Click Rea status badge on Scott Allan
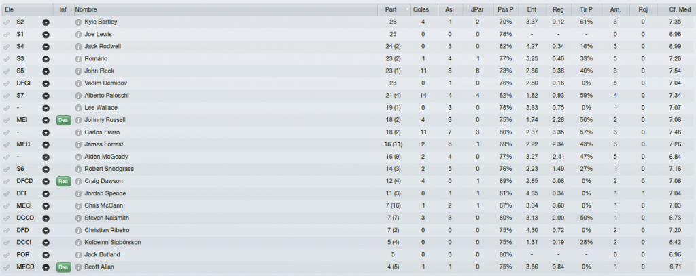 pyautogui.click(x=63, y=267)
